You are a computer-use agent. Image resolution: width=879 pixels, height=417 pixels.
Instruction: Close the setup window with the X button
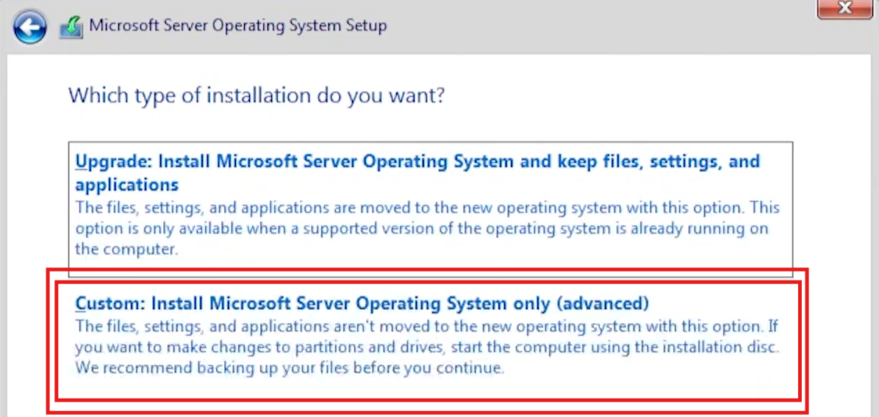click(x=844, y=8)
